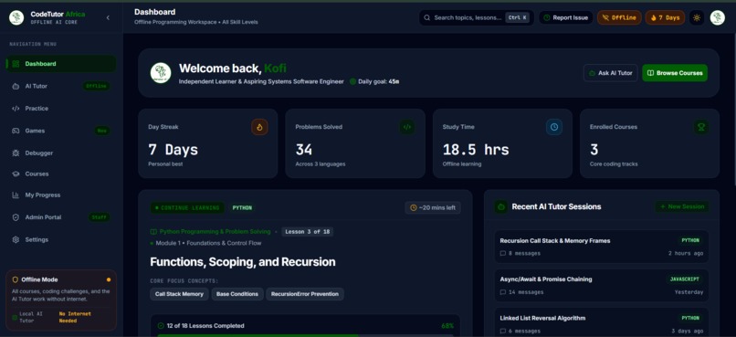Click the lessons completed progress bar
The image size is (736, 337).
305,335
